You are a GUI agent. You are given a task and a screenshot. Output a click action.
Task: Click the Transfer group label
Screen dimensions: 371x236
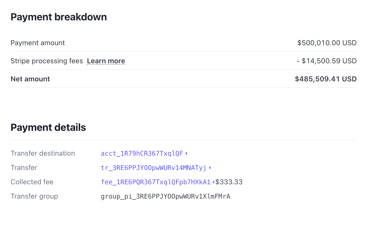(34, 196)
